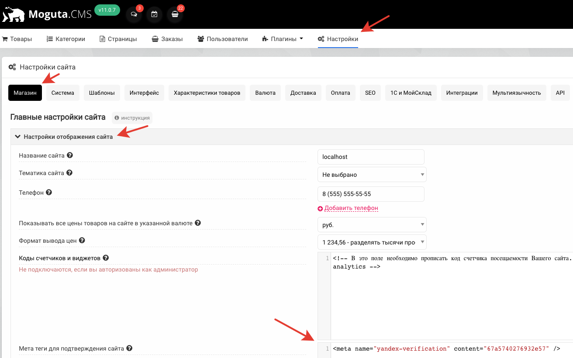Click the Добавить телефон link
The image size is (573, 358).
351,208
